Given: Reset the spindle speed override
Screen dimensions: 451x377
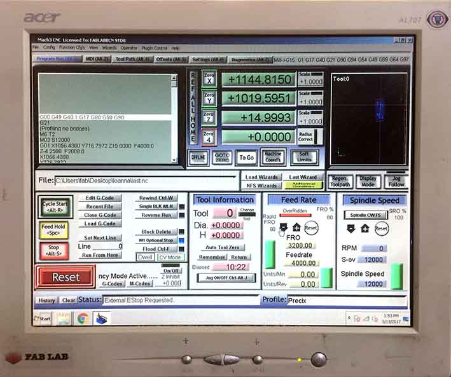Looking at the screenshot, I should [382, 229].
